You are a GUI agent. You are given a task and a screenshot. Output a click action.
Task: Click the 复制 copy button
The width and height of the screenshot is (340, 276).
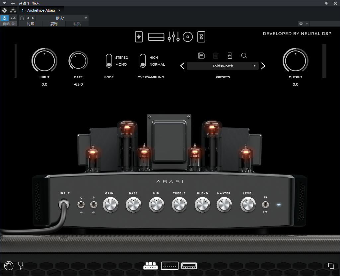[54, 24]
